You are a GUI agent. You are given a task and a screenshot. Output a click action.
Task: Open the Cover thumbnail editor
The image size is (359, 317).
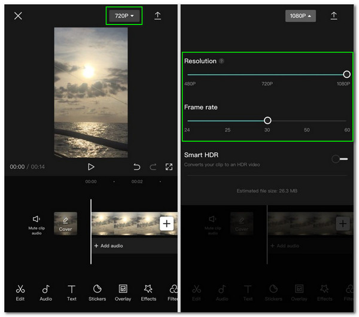point(65,224)
